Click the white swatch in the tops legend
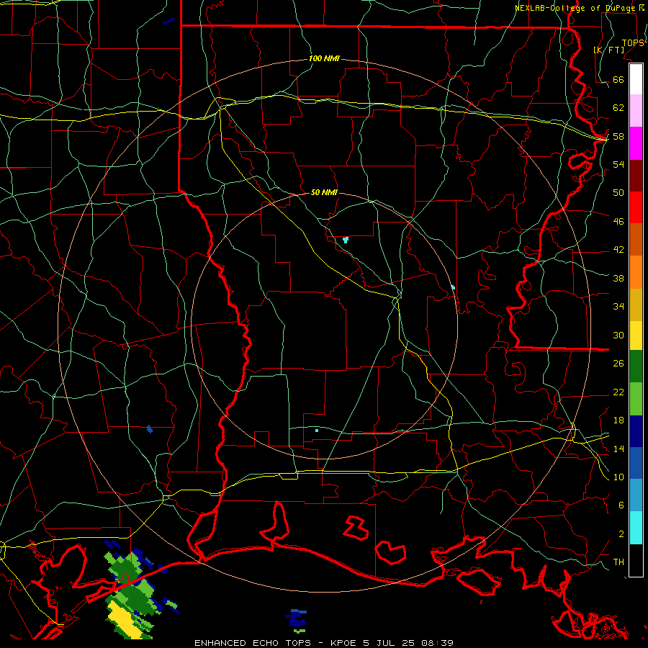The width and height of the screenshot is (648, 648). tap(636, 79)
